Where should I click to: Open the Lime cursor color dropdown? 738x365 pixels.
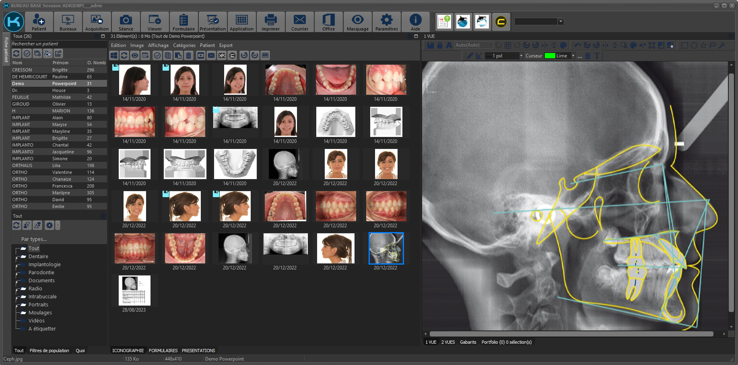(x=573, y=56)
